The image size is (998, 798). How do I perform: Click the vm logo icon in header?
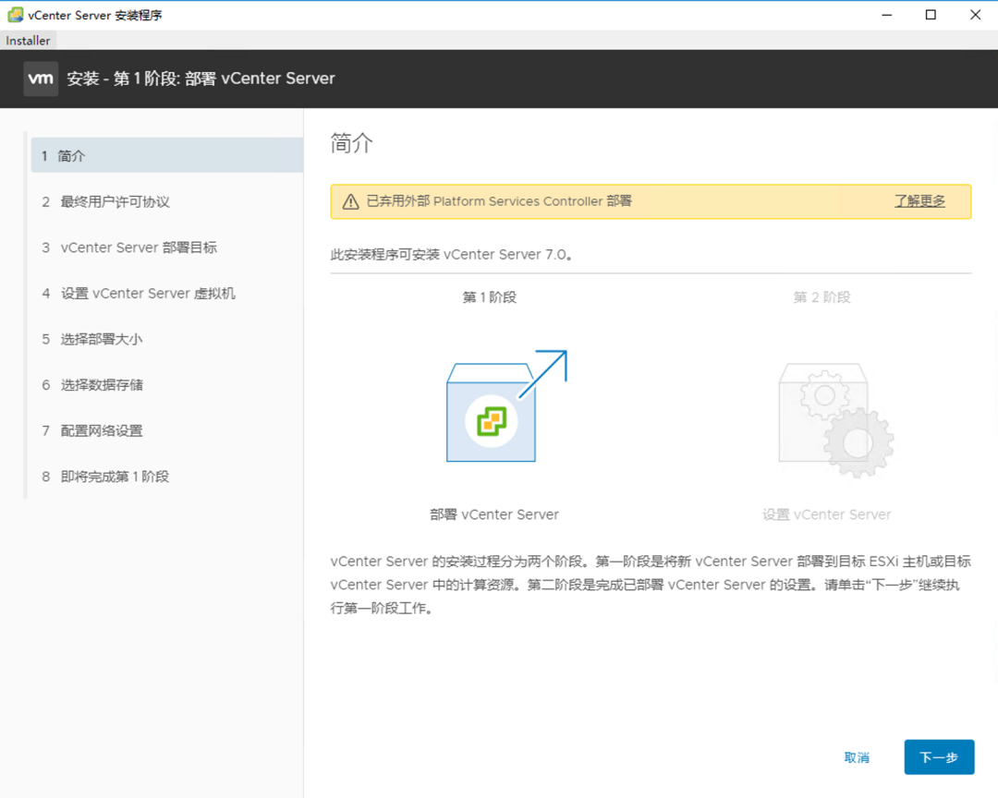(x=41, y=79)
